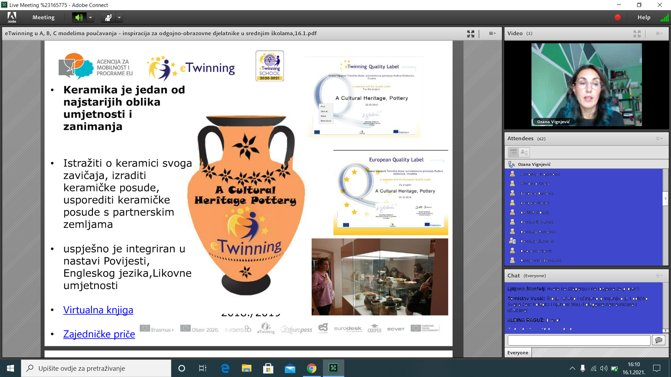Open the Windows notification center

point(657,368)
